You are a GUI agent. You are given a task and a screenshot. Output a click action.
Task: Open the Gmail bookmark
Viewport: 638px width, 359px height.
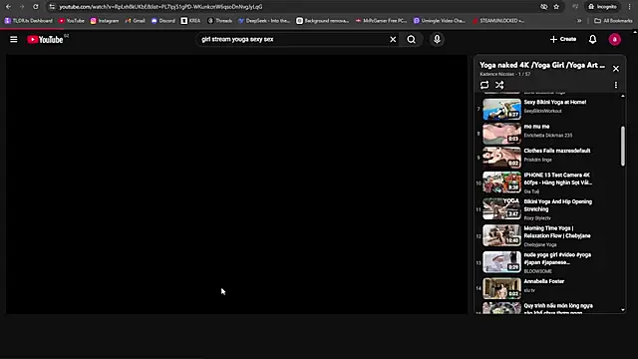tap(136, 21)
